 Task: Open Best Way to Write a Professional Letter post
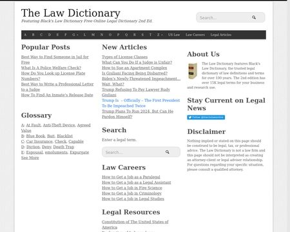(x=57, y=87)
